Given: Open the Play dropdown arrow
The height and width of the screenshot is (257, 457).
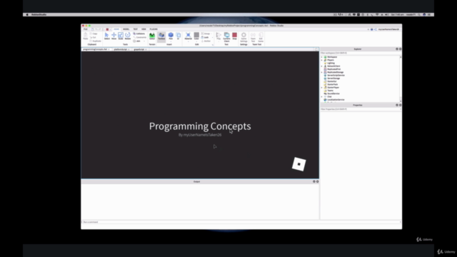Looking at the screenshot, I should (219, 41).
